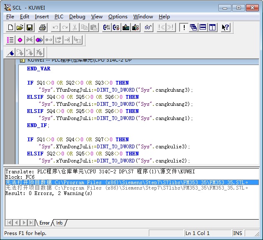This screenshot has height=240, width=263.
Task: Click the 'Ln 1 Col 1' status bar field
Action: (x=208, y=233)
